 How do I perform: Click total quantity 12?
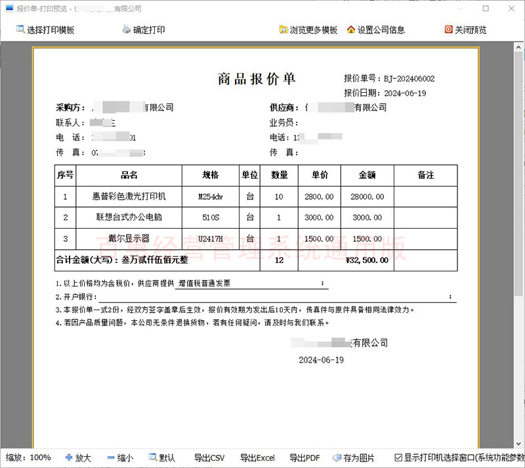click(280, 260)
